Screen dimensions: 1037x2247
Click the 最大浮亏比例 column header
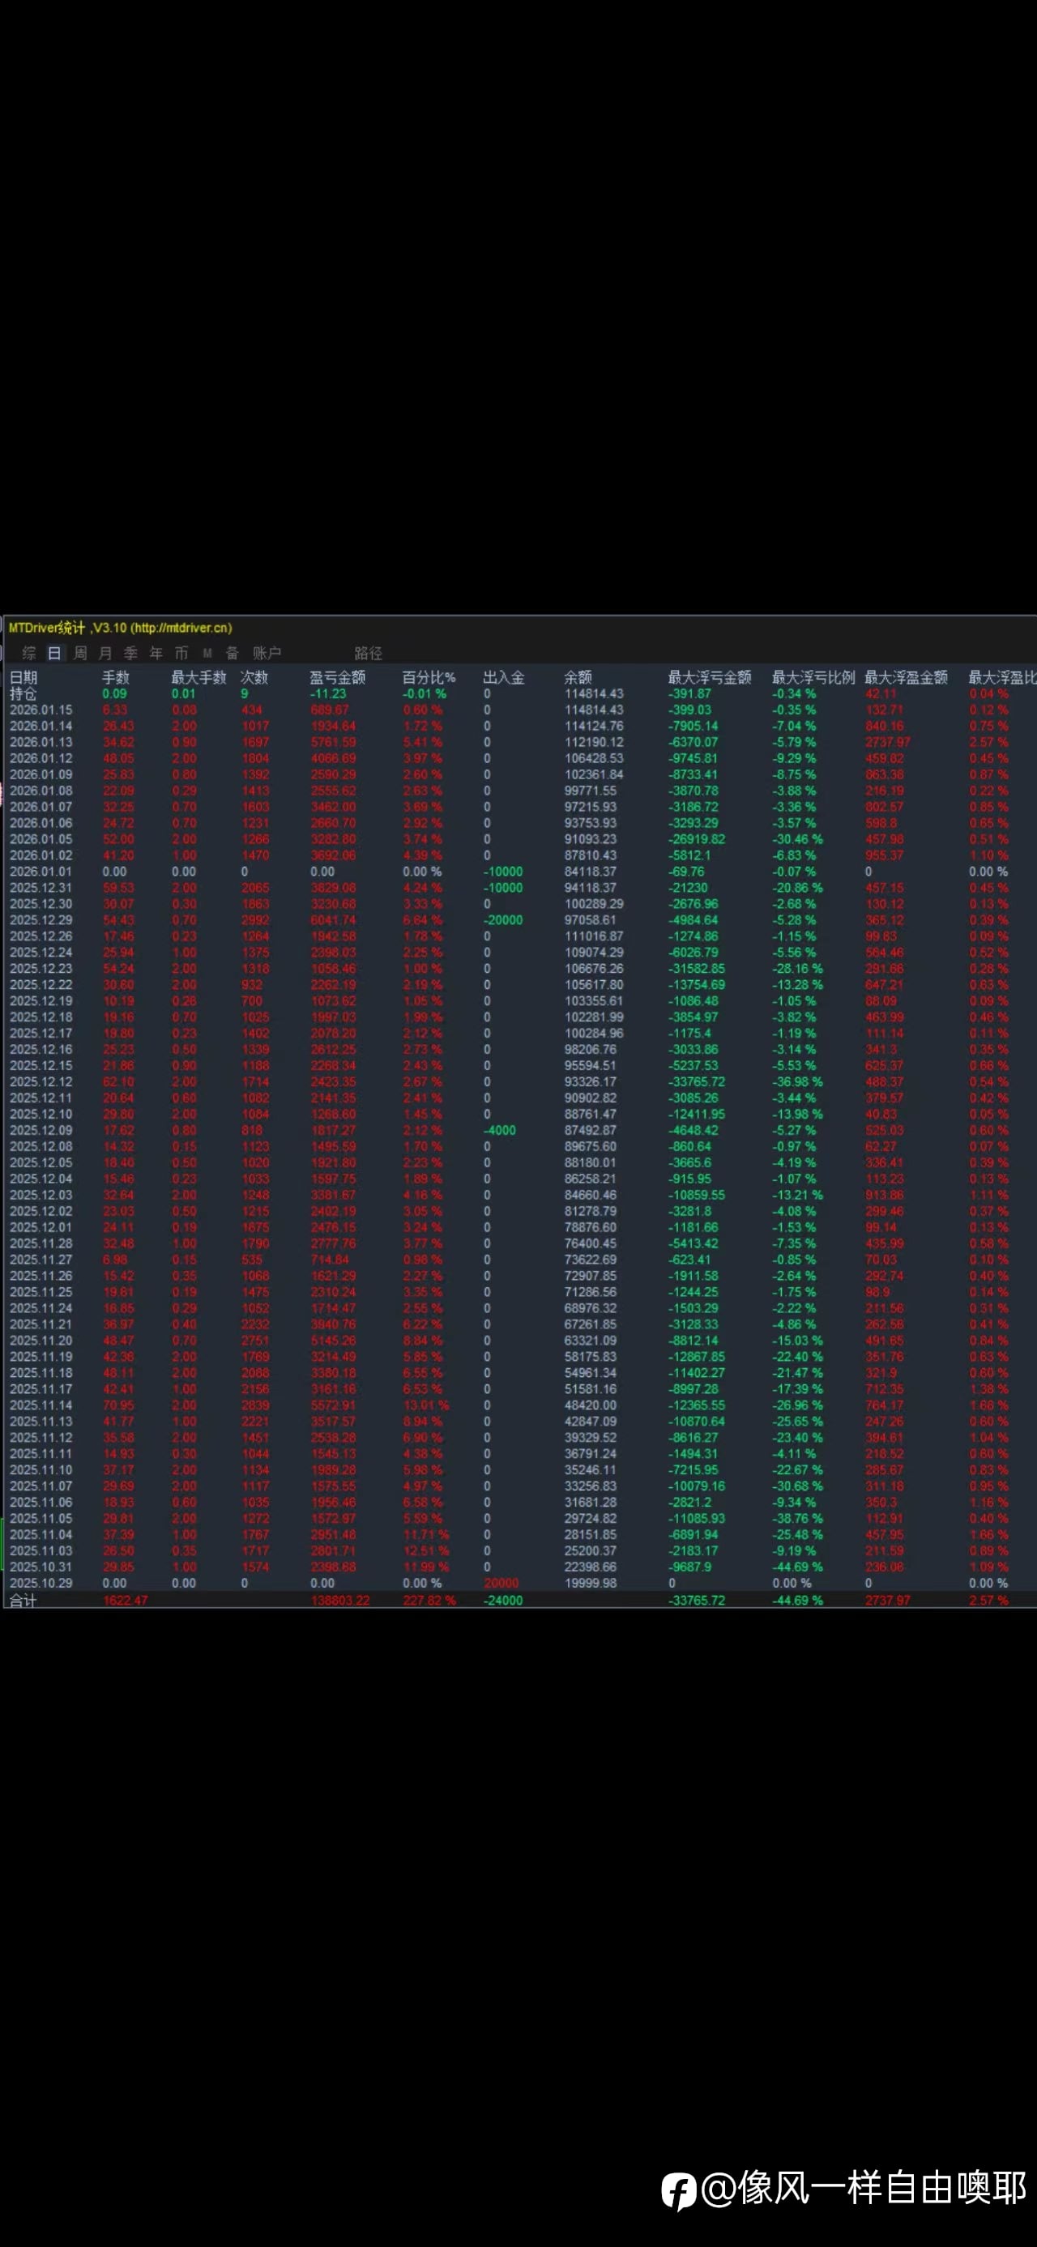[813, 677]
